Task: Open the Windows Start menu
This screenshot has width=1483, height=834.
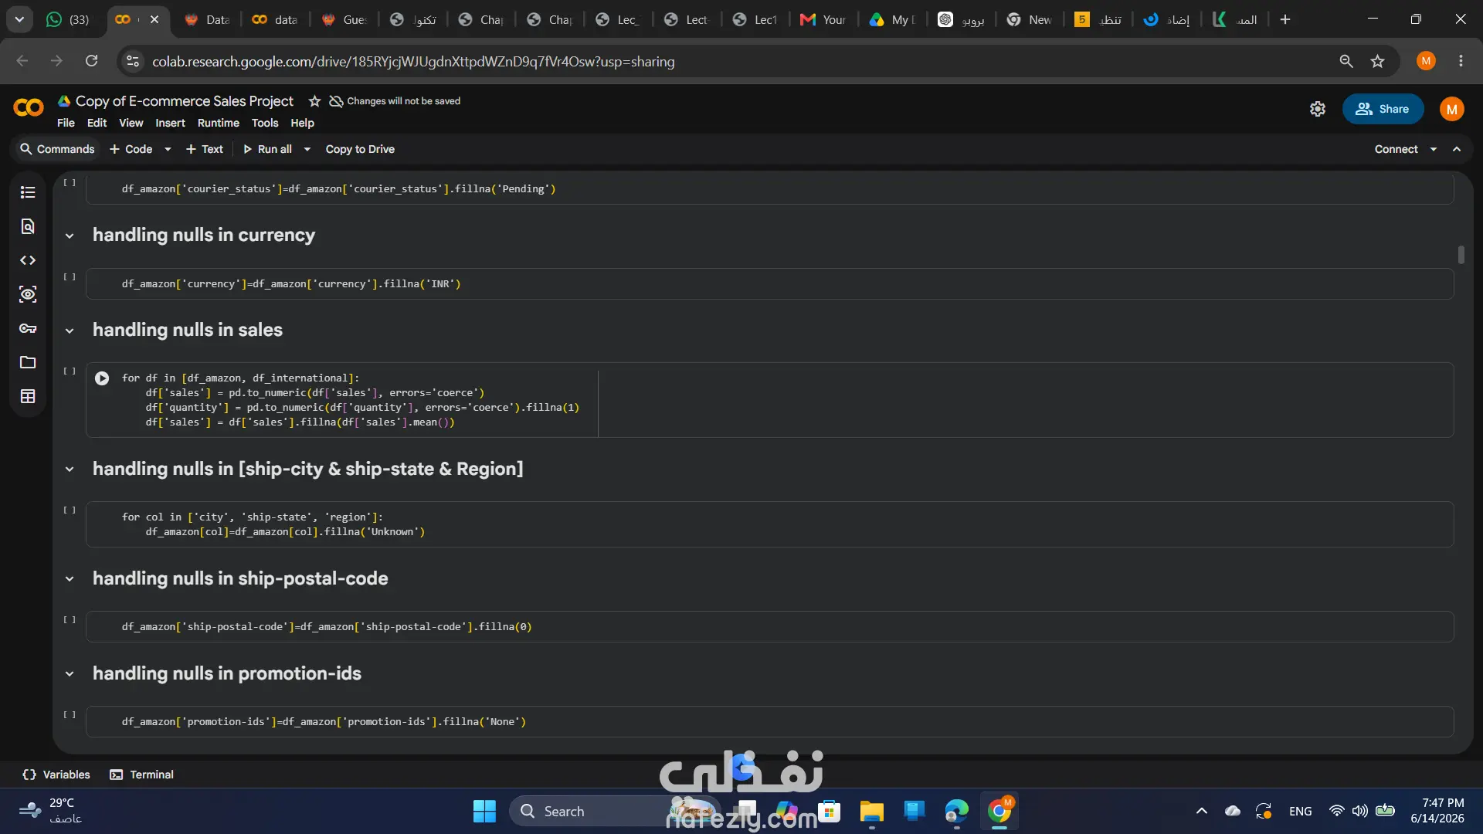Action: pyautogui.click(x=484, y=811)
